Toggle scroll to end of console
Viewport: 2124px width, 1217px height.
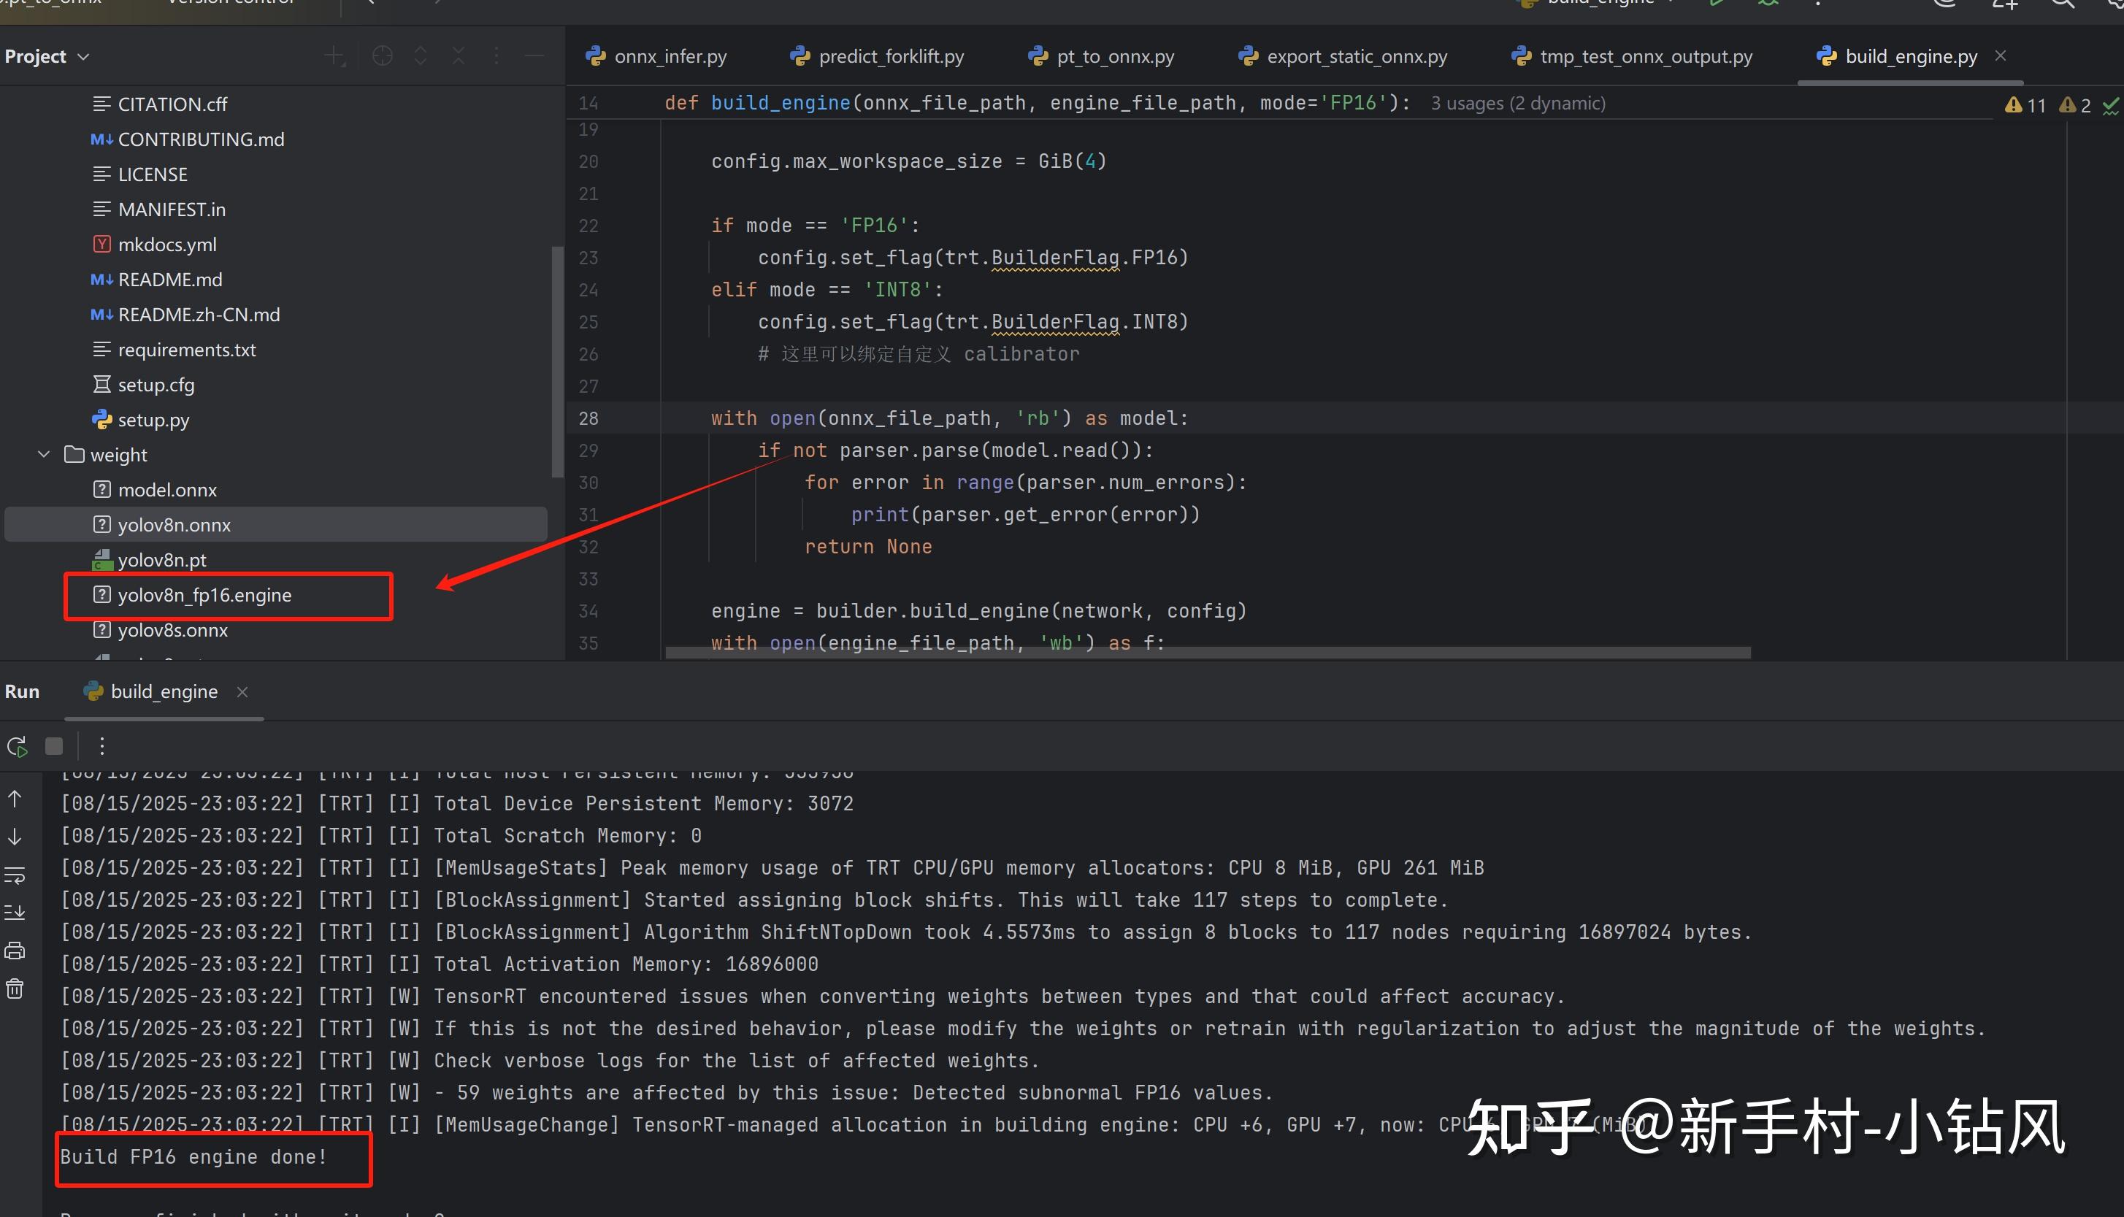[15, 913]
